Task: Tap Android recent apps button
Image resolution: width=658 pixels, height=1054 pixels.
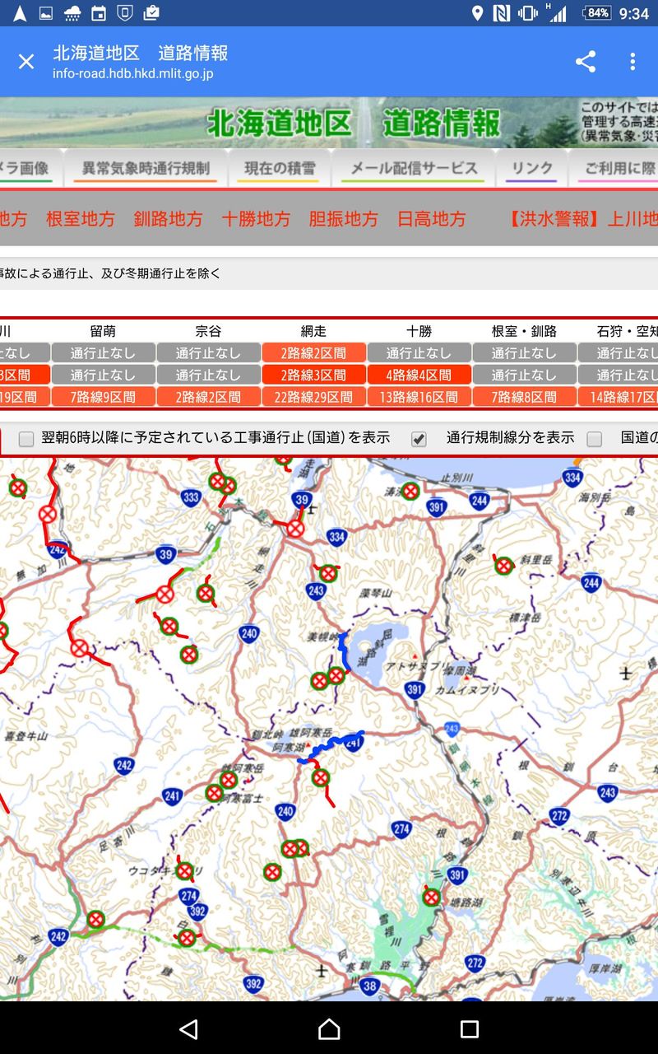Action: point(470,1028)
